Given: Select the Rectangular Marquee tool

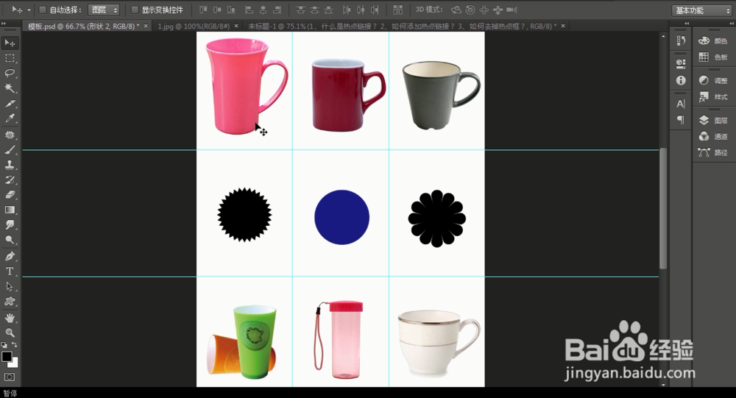Looking at the screenshot, I should coord(10,58).
